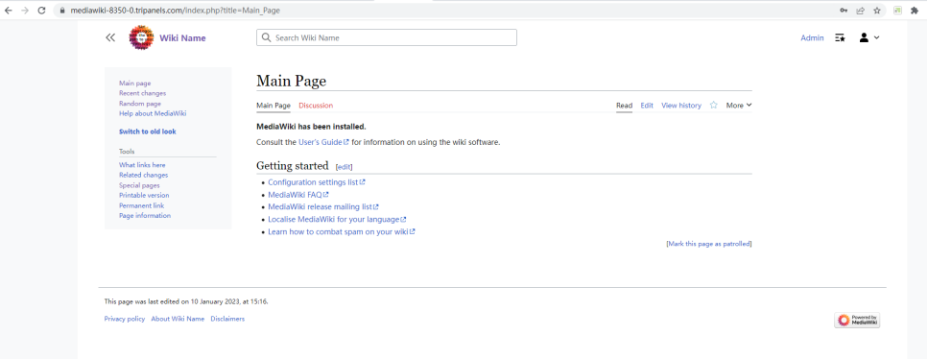Open the watchlist icon in the header

[x=840, y=37]
